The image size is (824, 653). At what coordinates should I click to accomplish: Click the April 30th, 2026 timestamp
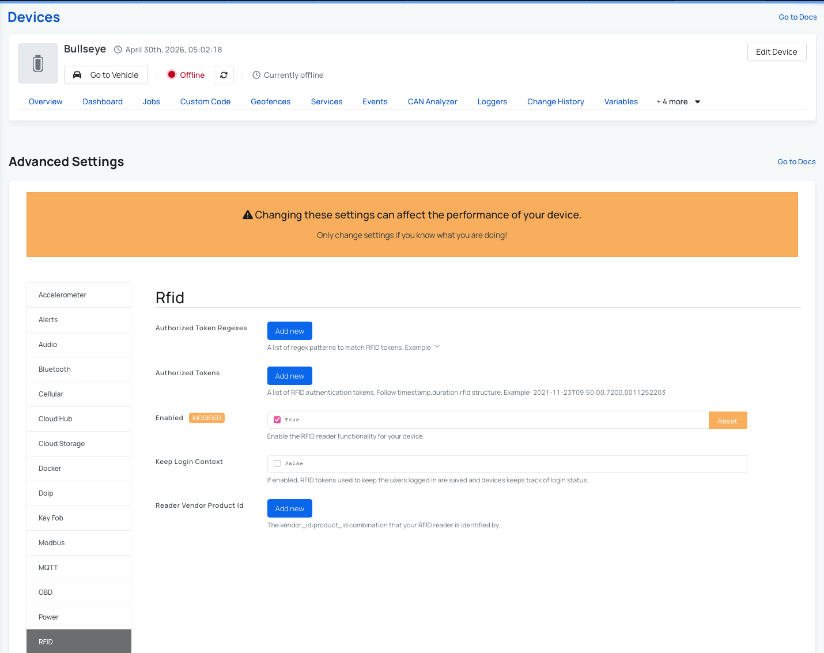point(173,50)
